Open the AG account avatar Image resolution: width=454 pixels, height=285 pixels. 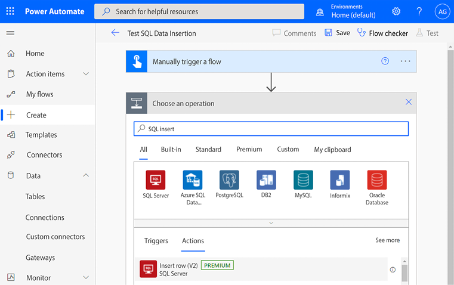coord(443,11)
